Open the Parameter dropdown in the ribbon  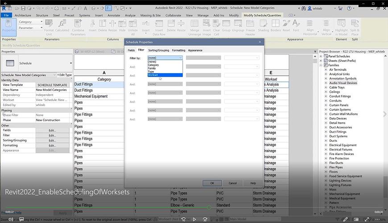click(41, 28)
